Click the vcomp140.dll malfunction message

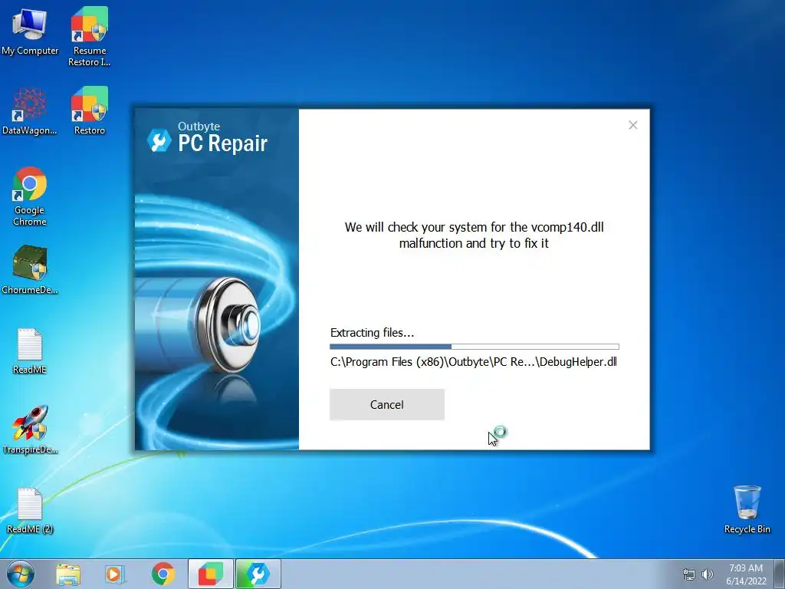pyautogui.click(x=474, y=235)
